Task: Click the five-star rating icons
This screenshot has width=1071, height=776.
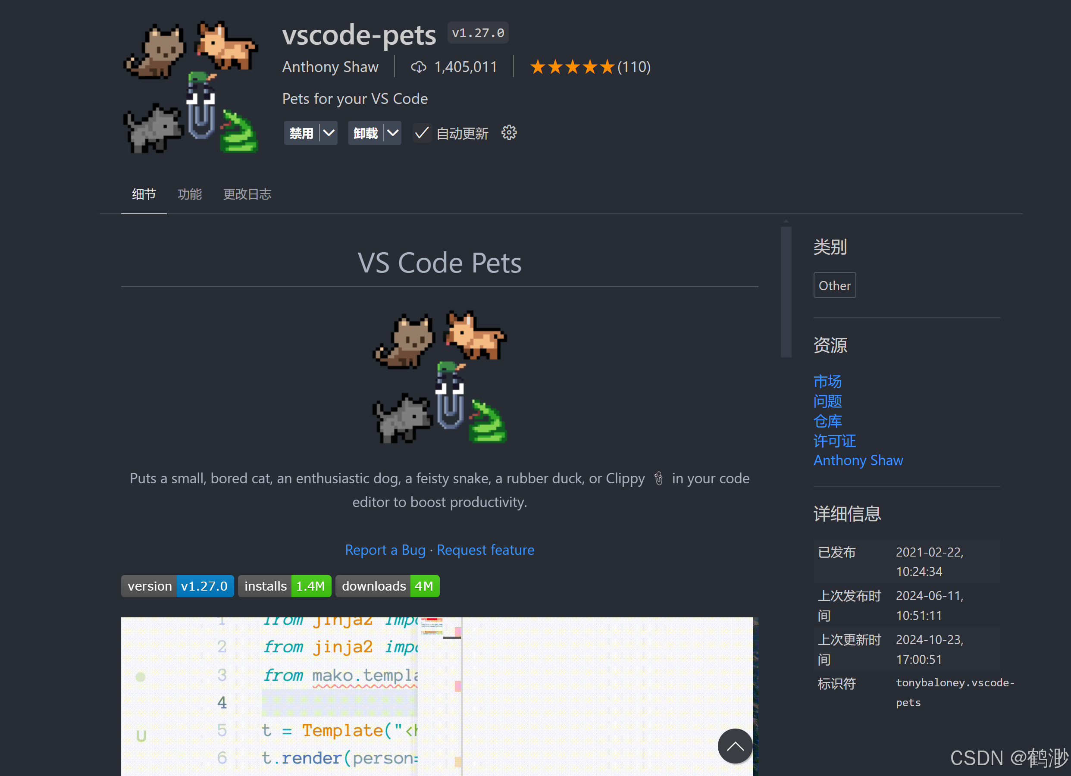Action: pos(572,67)
